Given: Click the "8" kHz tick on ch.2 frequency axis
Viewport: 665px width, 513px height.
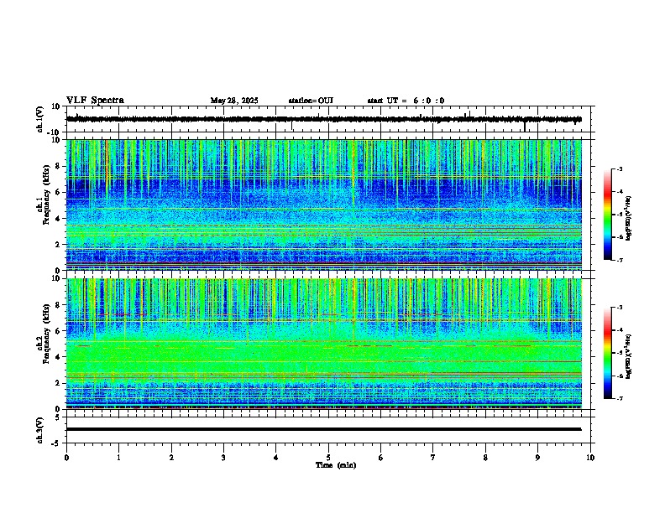Looking at the screenshot, I should (58, 305).
